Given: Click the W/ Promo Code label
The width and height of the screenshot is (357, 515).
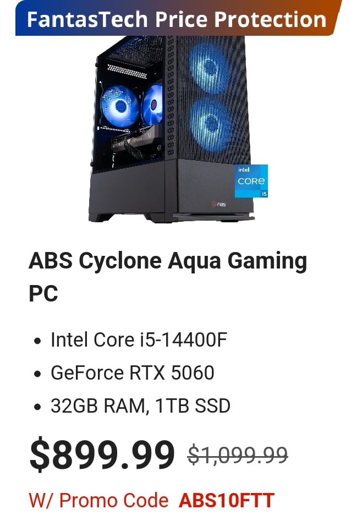Looking at the screenshot, I should coord(98,501).
